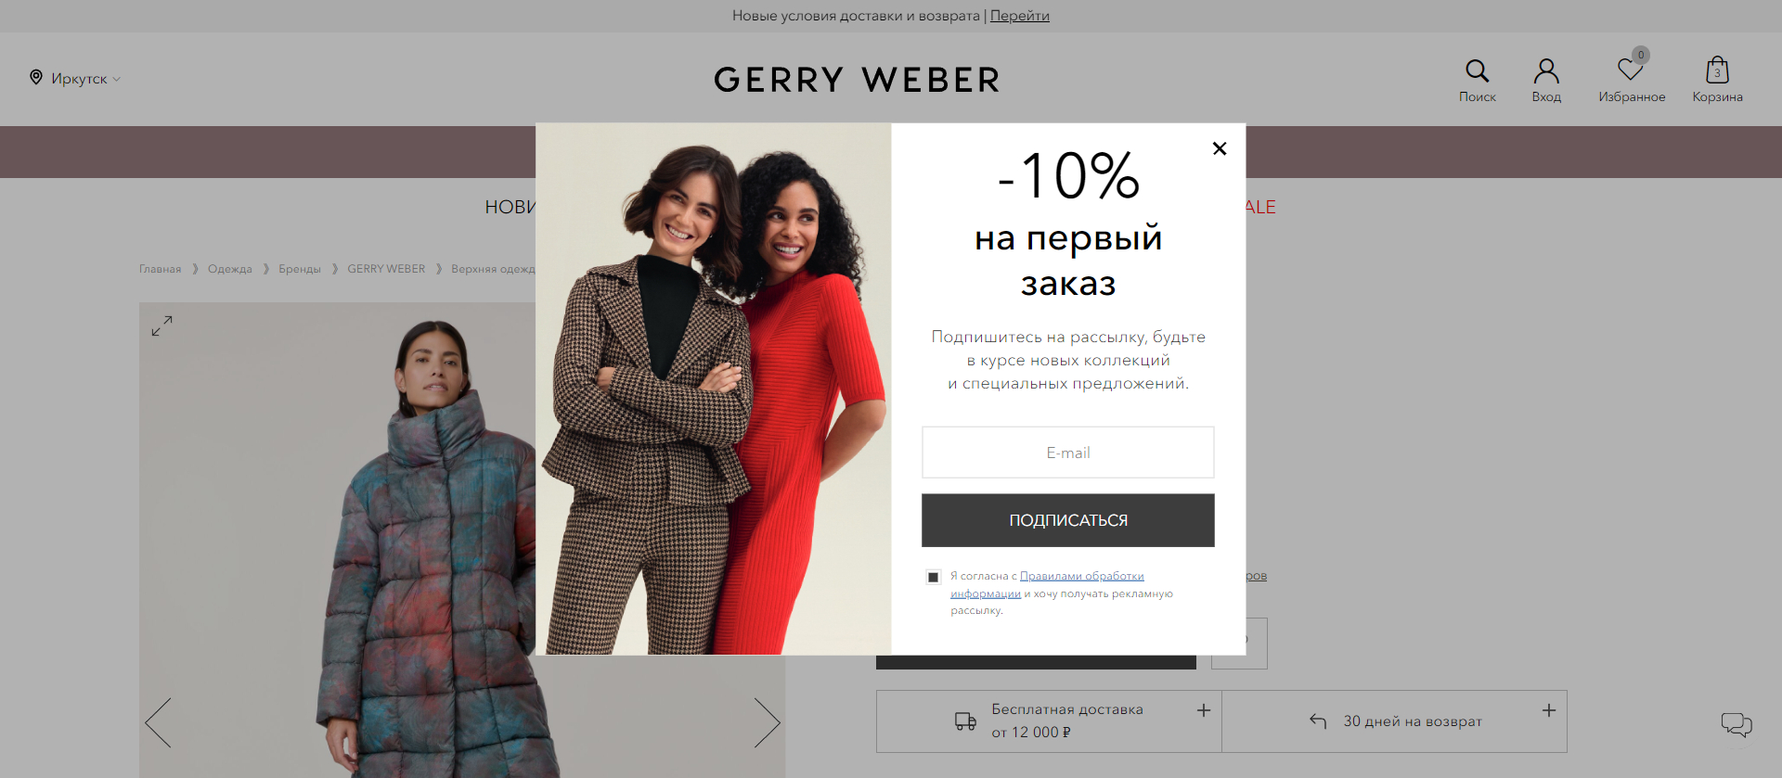1782x778 pixels.
Task: Click the ПОДПИСАТЬСЯ button
Action: 1067,520
